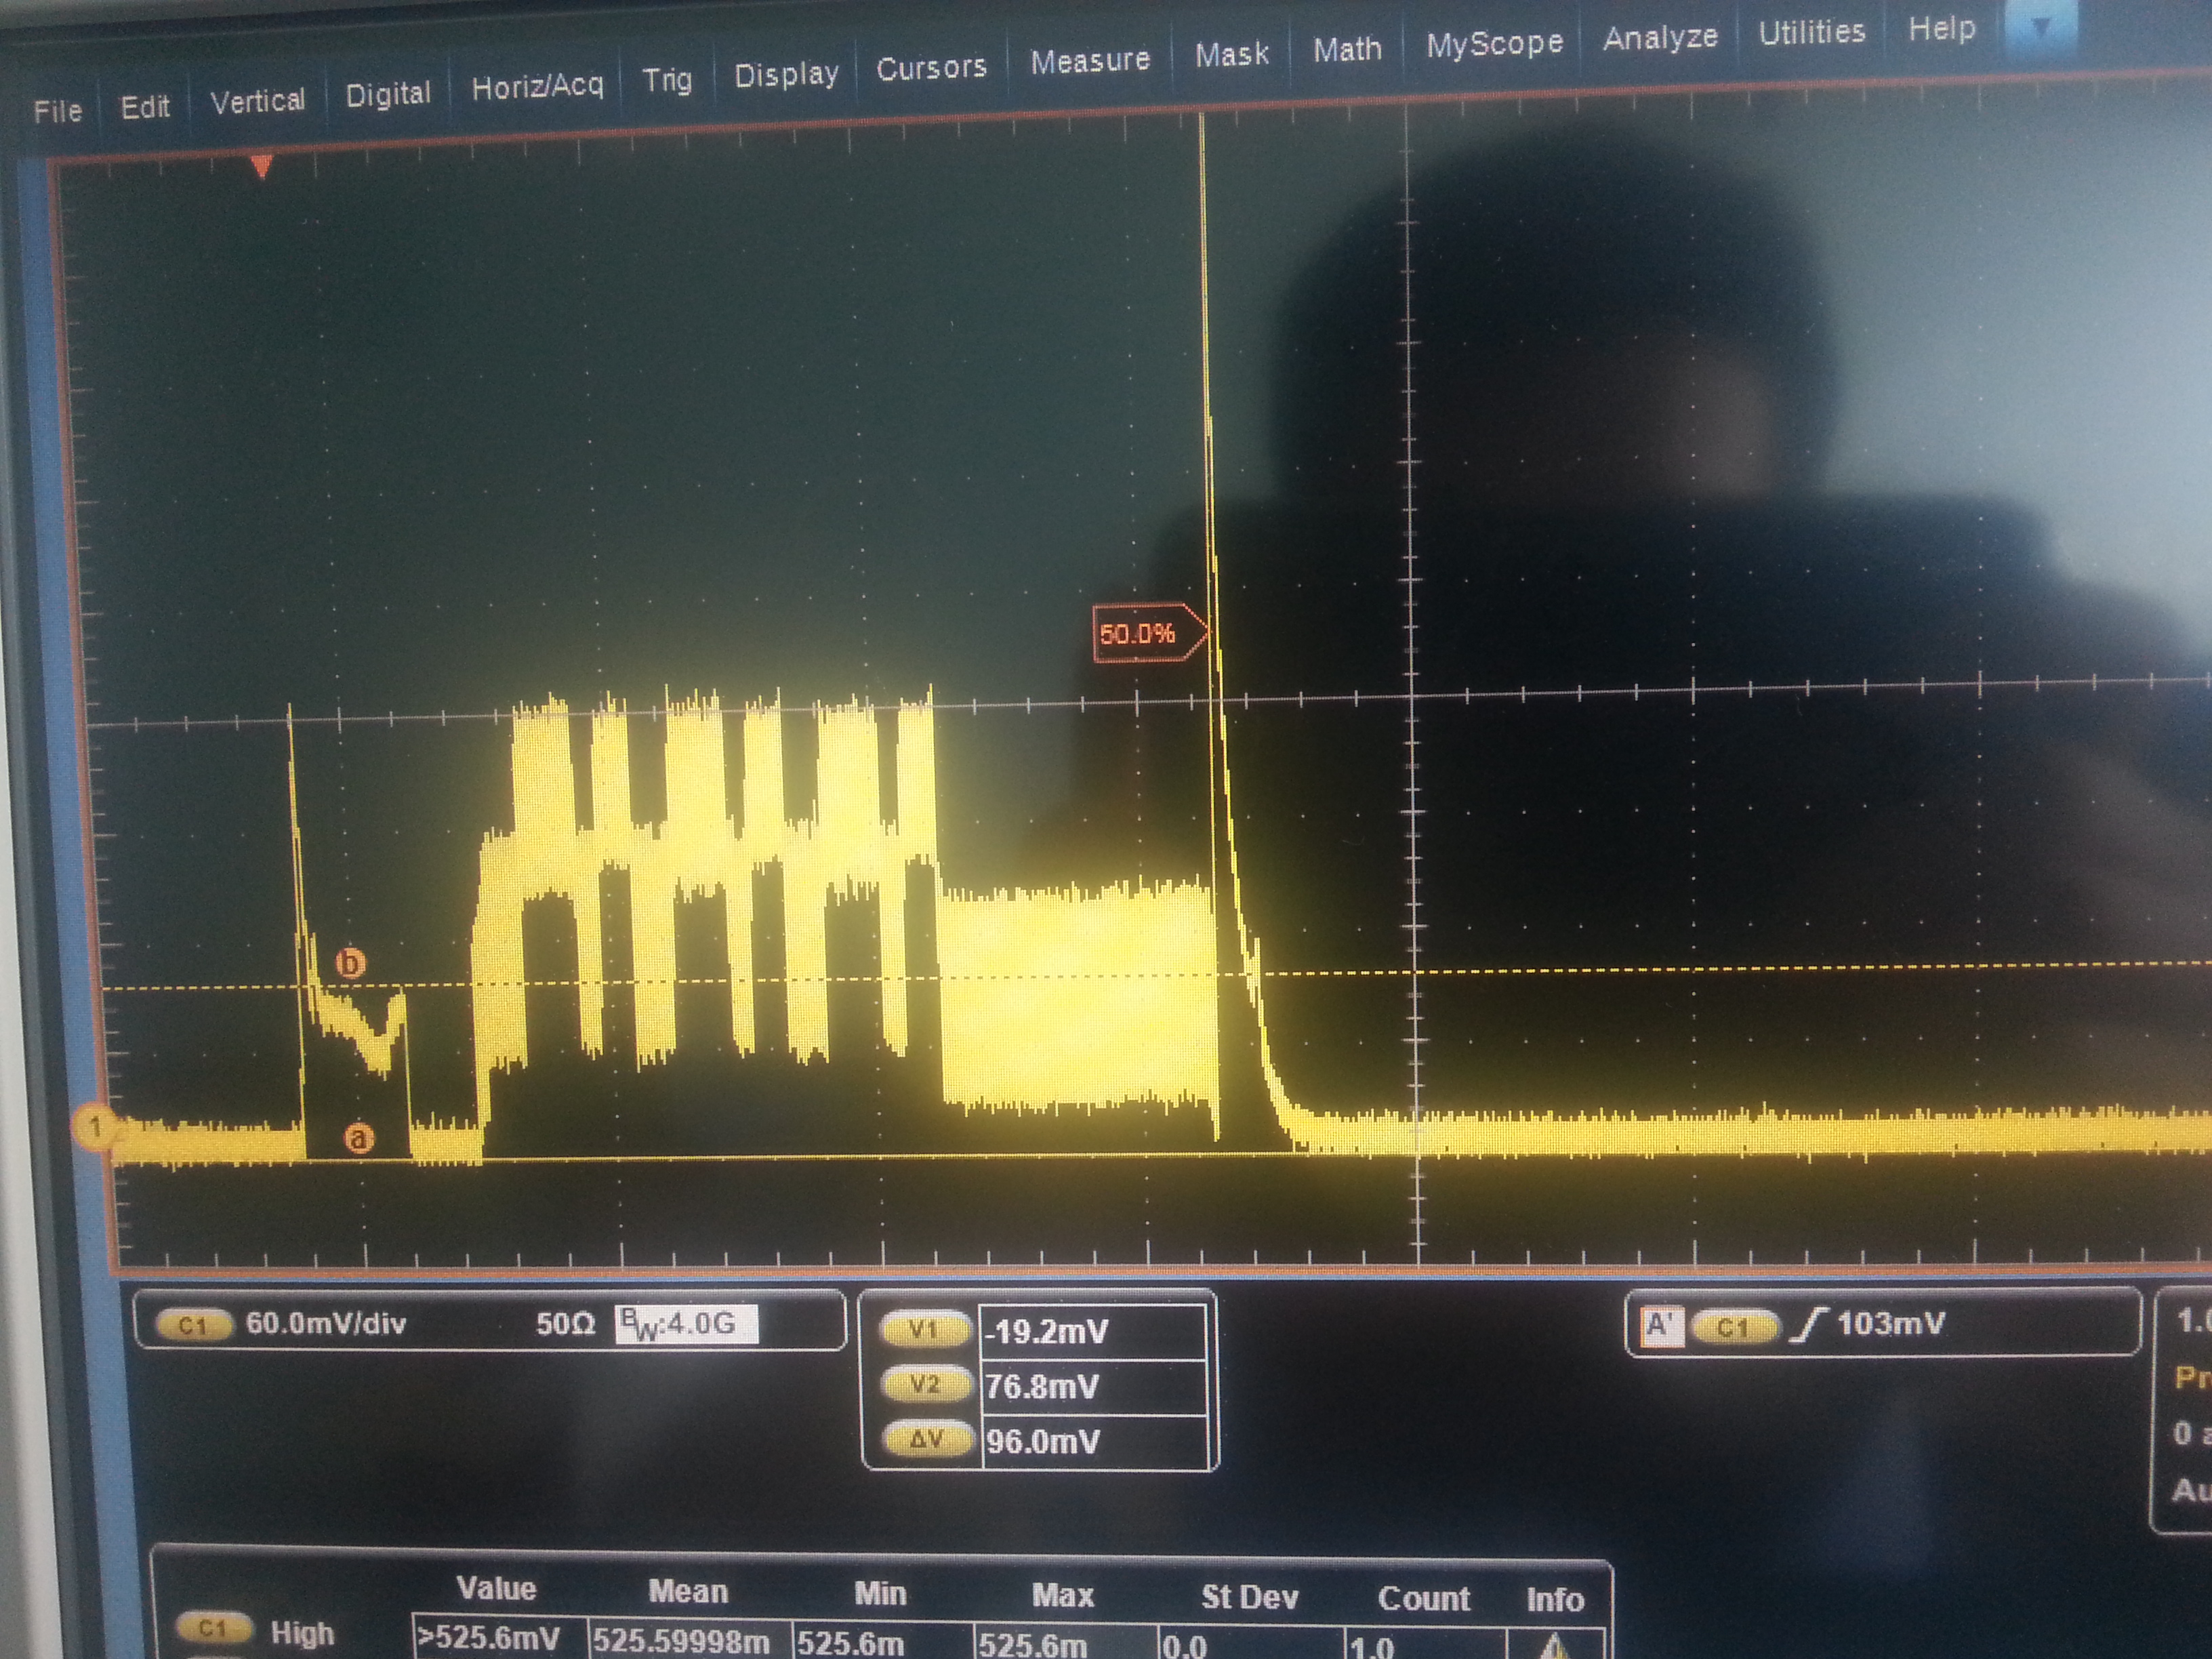Viewport: 2212px width, 1659px height.
Task: Click the highlighted BW:4.0G bandwidth field
Action: point(686,1324)
